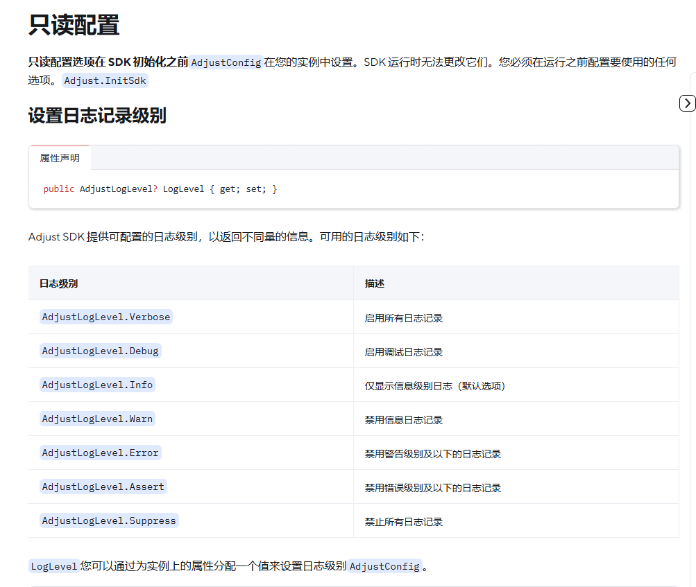
Task: Click description 启用所有日志记录
Action: pyautogui.click(x=403, y=318)
